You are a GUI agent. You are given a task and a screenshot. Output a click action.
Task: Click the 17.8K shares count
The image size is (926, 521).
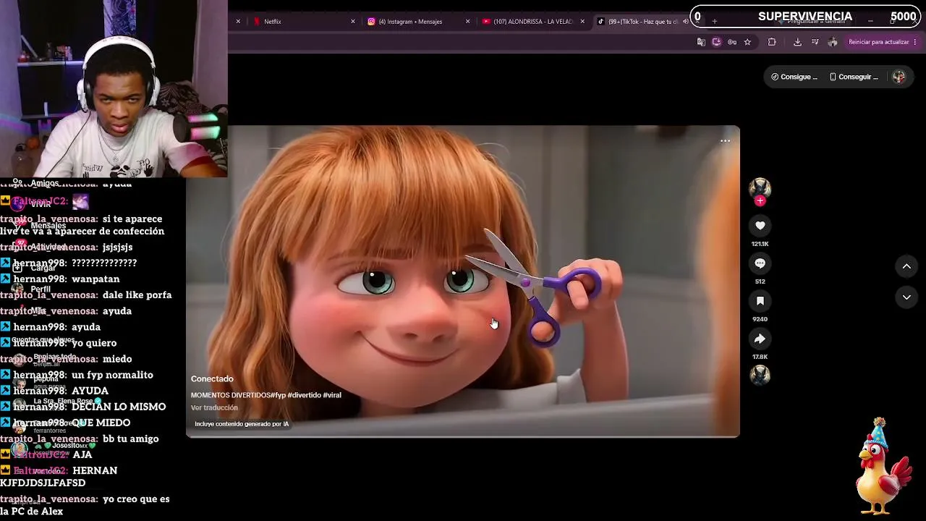click(x=760, y=357)
